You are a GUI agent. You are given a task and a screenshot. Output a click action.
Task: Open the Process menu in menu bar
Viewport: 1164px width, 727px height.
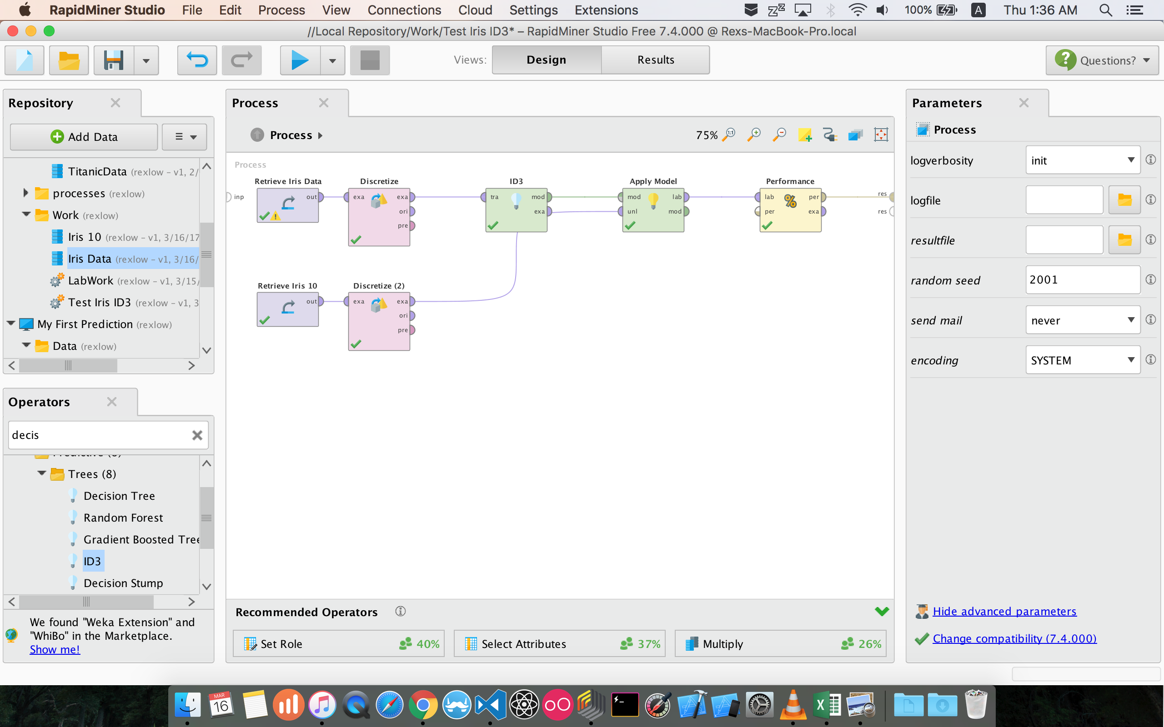click(281, 10)
